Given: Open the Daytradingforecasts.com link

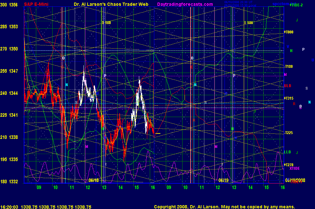Looking at the screenshot, I should 185,4.
